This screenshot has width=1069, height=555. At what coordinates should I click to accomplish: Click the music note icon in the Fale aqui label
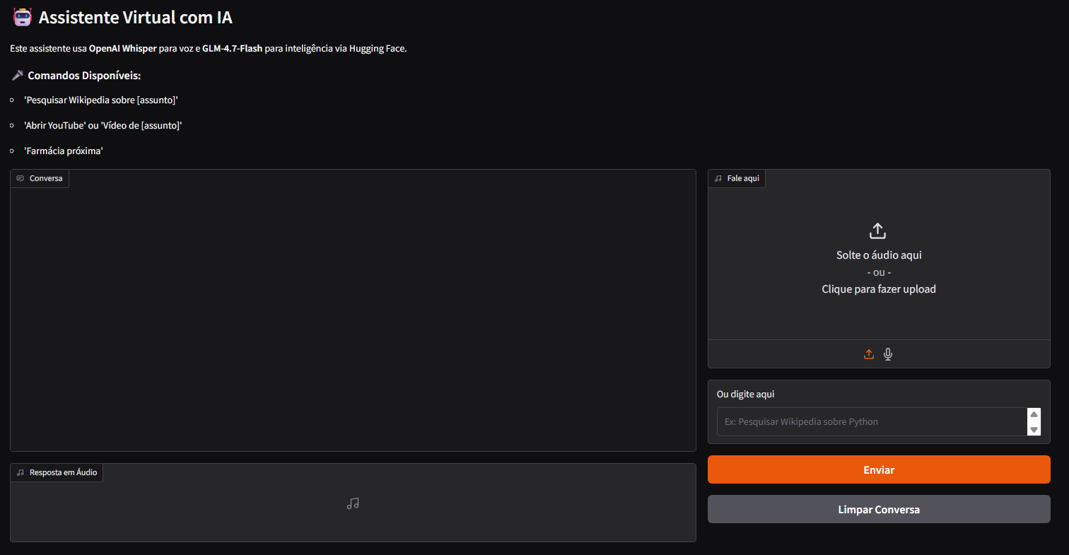tap(718, 178)
